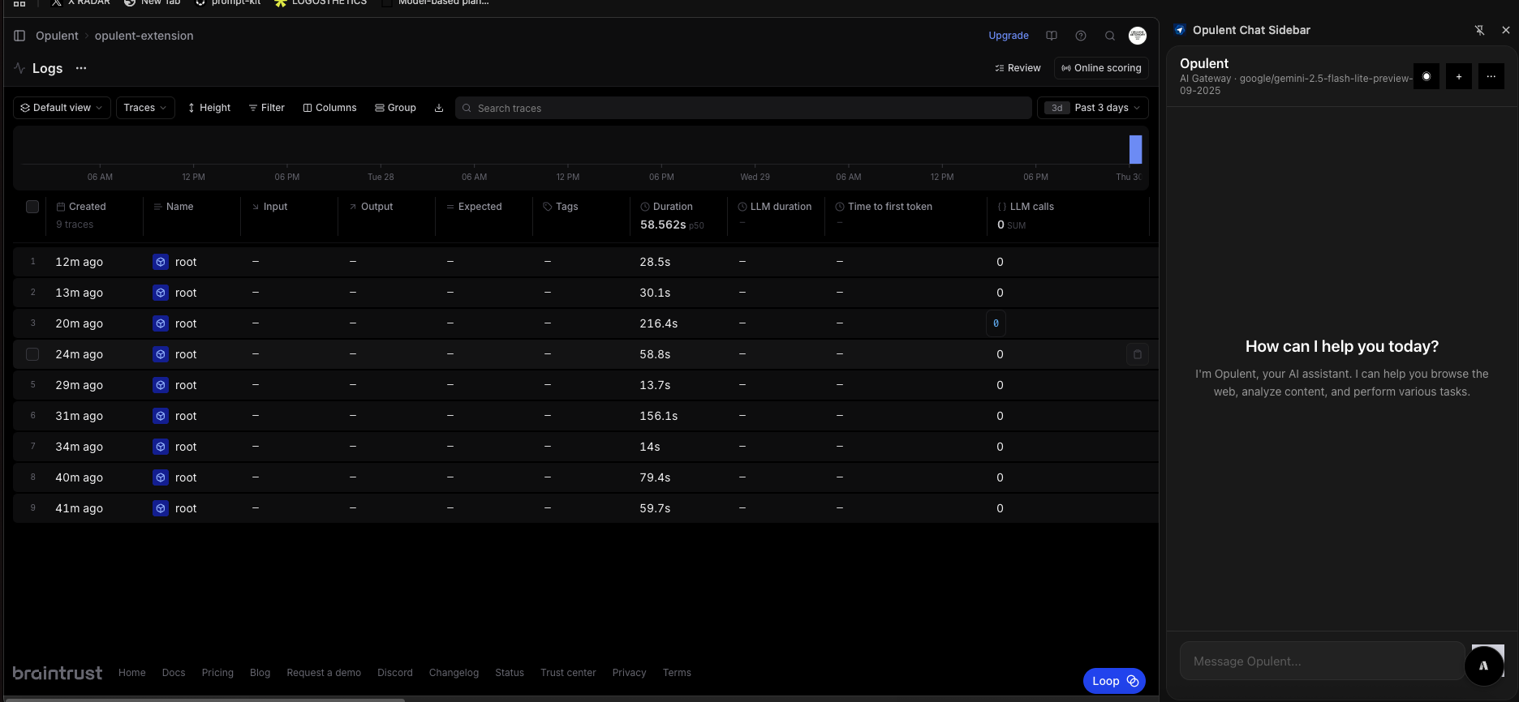This screenshot has width=1519, height=702.
Task: Open the Loop assistant button
Action: [x=1114, y=681]
